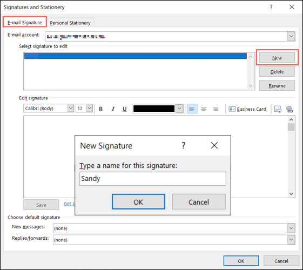This screenshot has width=303, height=270.
Task: Click the Save signature button
Action: (41, 205)
